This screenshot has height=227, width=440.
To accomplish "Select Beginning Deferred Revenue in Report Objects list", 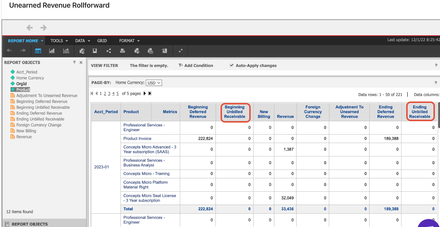I will [x=42, y=101].
